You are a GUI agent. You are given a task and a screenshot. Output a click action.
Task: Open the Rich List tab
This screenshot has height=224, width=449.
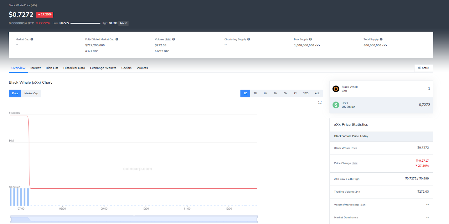click(x=52, y=68)
